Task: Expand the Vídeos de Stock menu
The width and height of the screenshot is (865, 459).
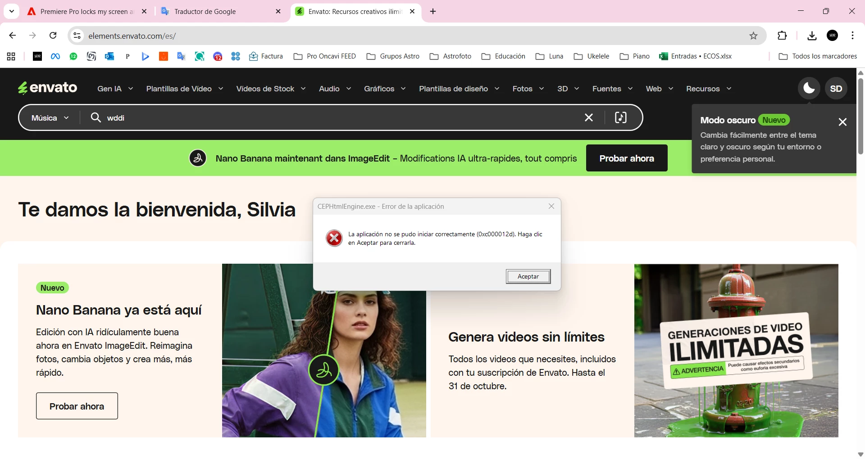Action: pyautogui.click(x=271, y=89)
